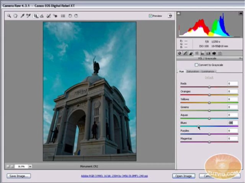Rotate image 90 degrees counterclockwise

tap(70, 16)
